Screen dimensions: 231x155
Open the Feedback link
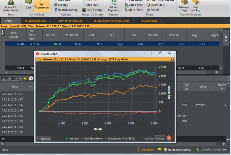pyautogui.click(x=148, y=150)
